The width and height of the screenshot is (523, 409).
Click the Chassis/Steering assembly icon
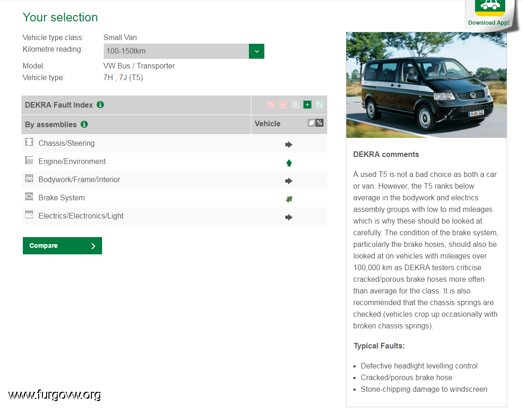pyautogui.click(x=29, y=143)
